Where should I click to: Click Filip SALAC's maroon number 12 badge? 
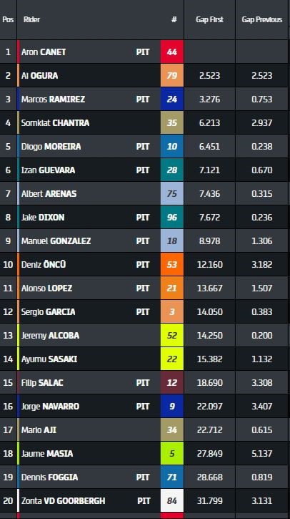[172, 383]
